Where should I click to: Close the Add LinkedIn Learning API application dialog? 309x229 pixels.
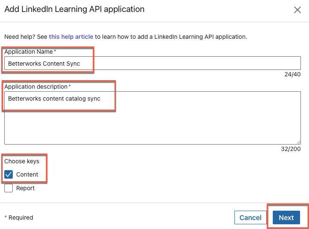(297, 10)
